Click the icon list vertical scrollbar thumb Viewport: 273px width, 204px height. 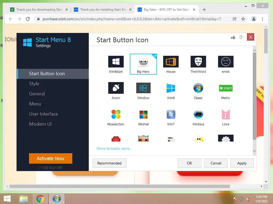click(x=254, y=96)
